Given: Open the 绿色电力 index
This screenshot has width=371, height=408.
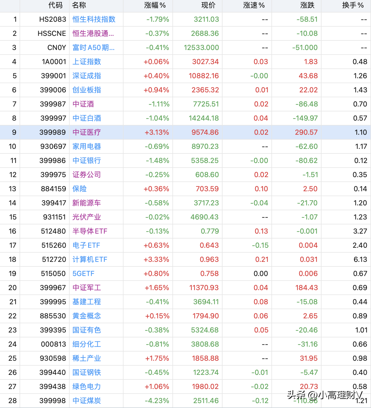Looking at the screenshot, I should 87,387.
